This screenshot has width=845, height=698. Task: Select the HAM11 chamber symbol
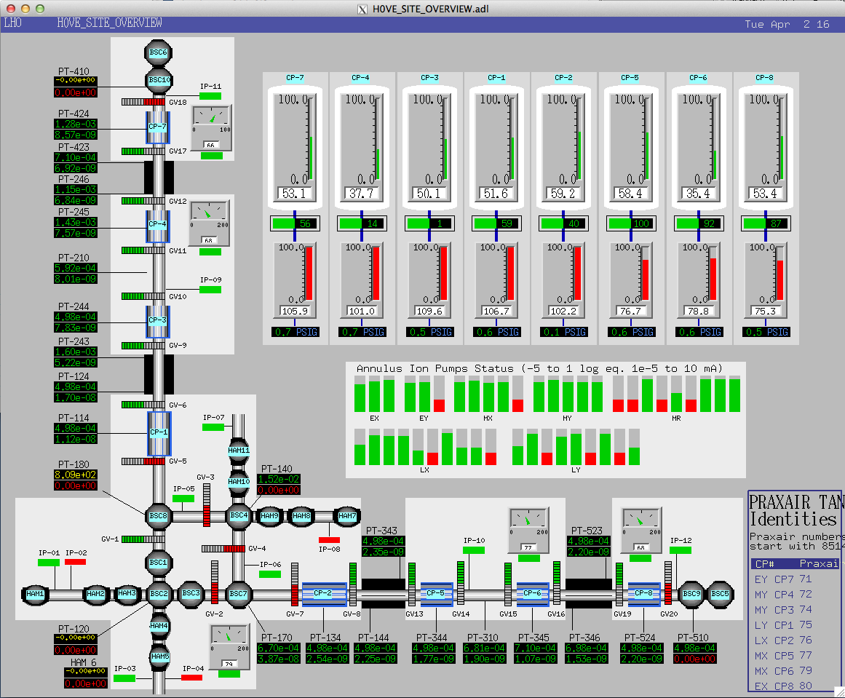click(239, 451)
